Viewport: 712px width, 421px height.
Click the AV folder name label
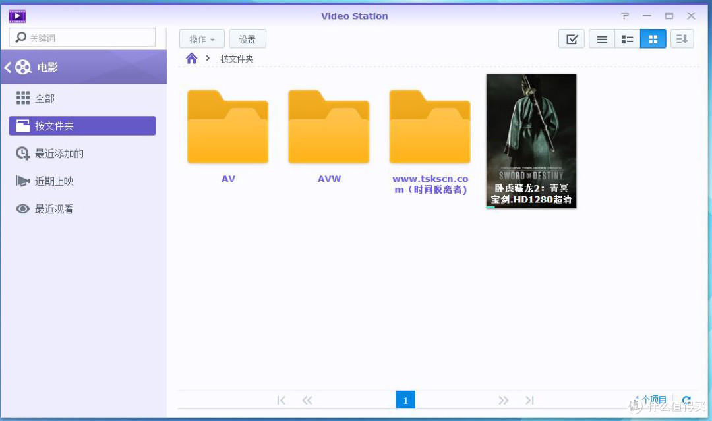point(228,179)
